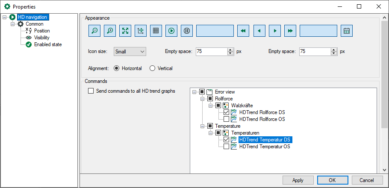Click the Apply button
Image resolution: width=389 pixels, height=188 pixels.
[298, 180]
